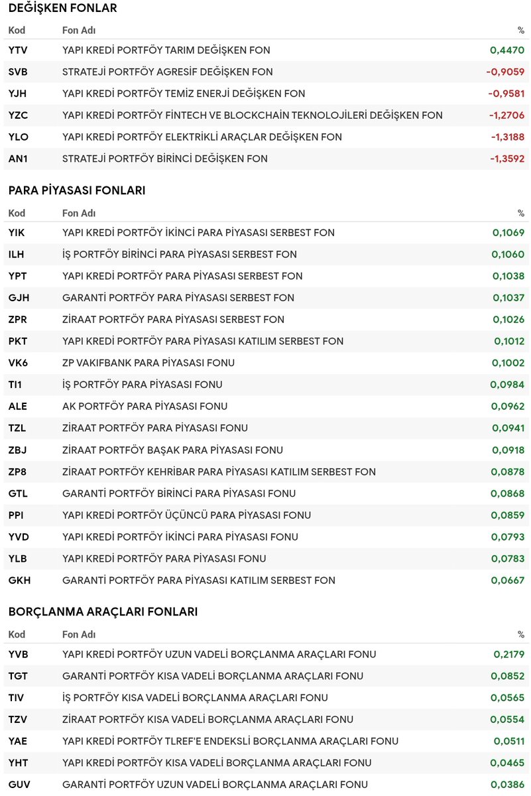The image size is (531, 796).
Task: Click the DEĞİŞKEN FONLAR section heading
Action: coord(63,8)
